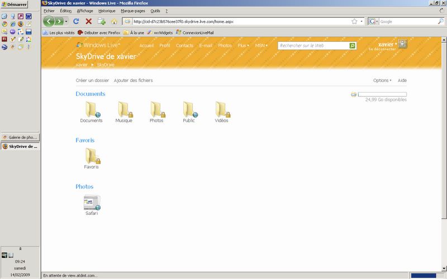This screenshot has height=279, width=447.
Task: Open the Public folder
Action: (189, 112)
